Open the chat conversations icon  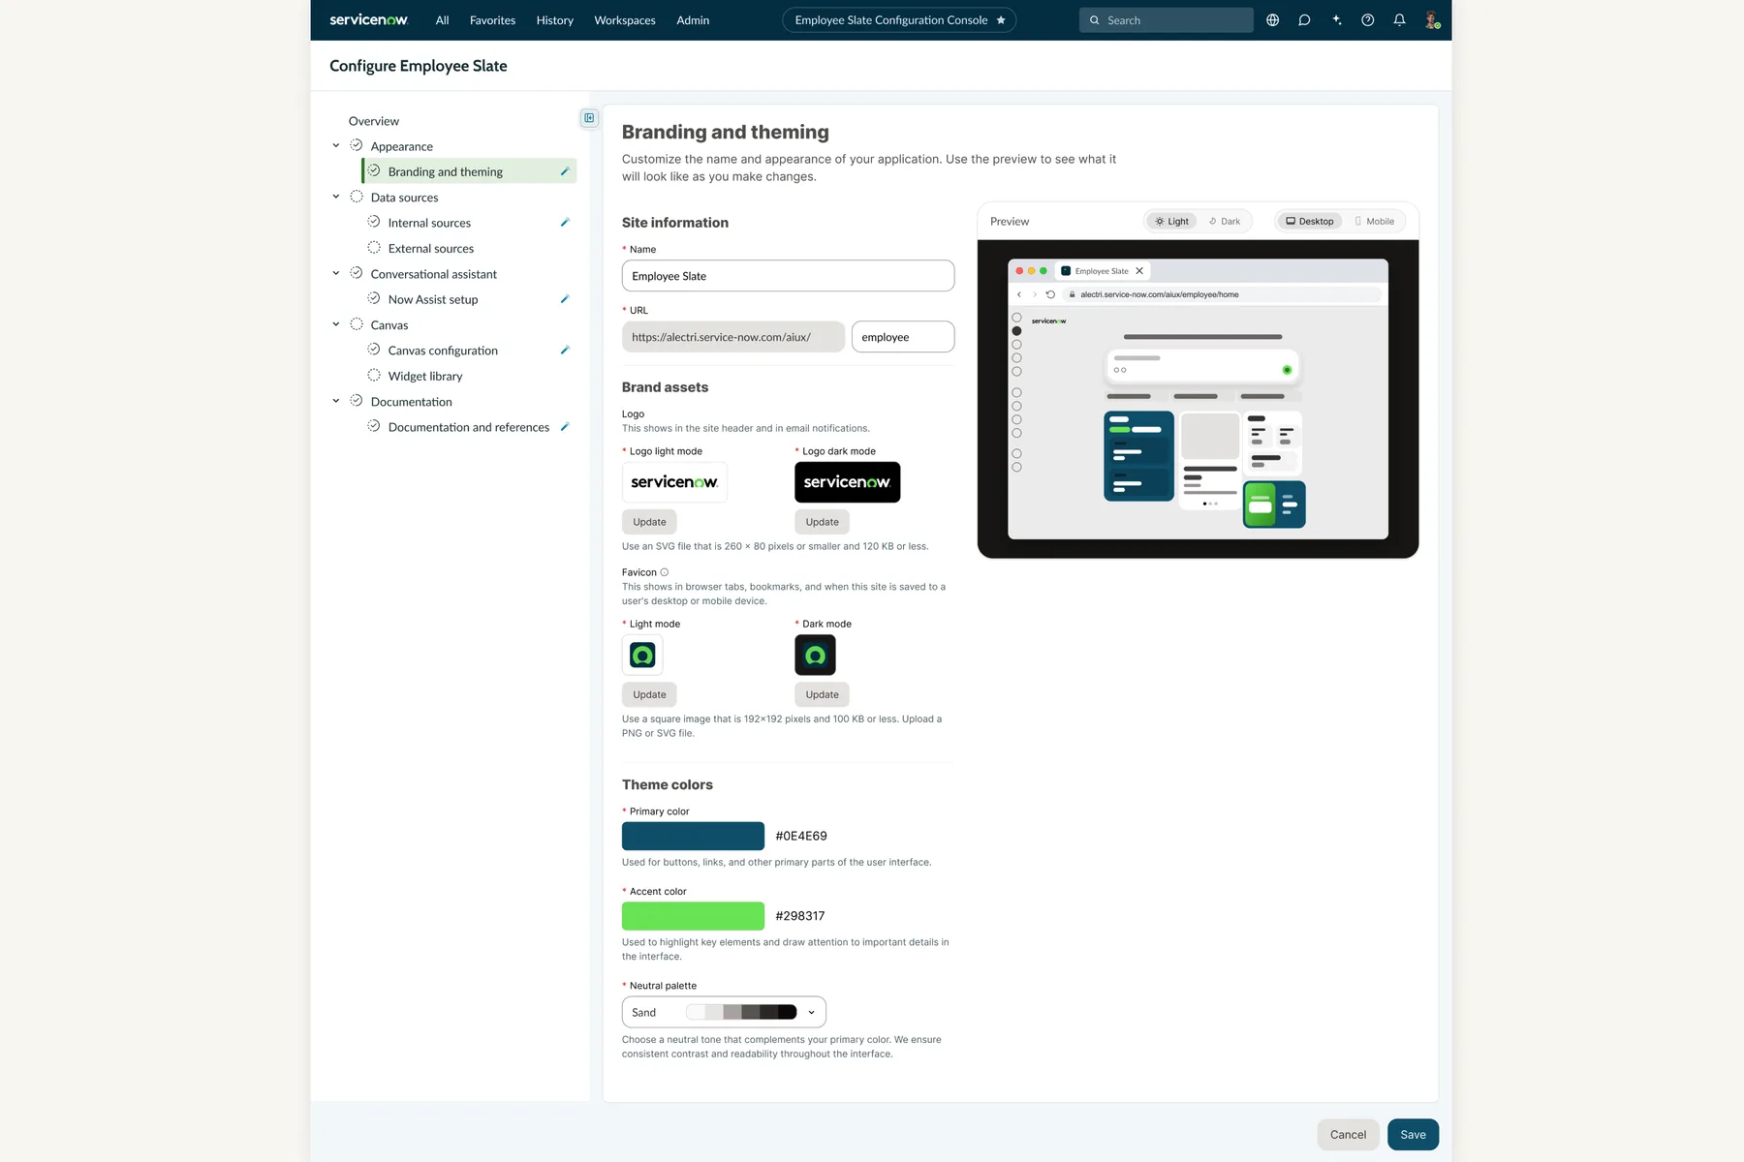1304,19
